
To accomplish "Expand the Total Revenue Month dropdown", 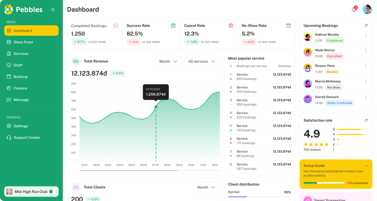I will coord(168,62).
